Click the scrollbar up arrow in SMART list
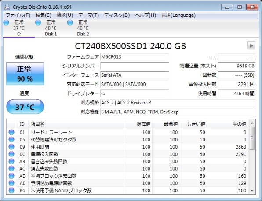The image size is (262, 201). pos(252,123)
